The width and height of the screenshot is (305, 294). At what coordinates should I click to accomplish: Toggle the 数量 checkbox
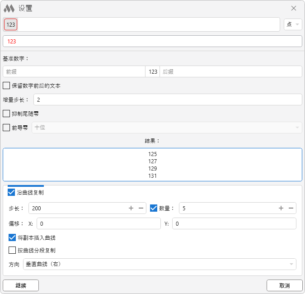click(154, 208)
